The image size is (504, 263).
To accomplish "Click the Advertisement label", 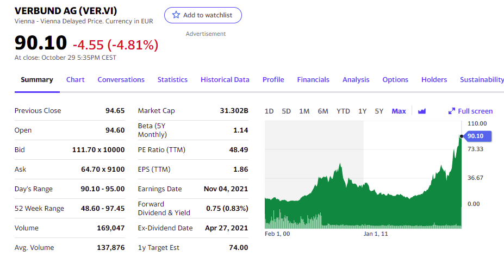I will [x=206, y=34].
